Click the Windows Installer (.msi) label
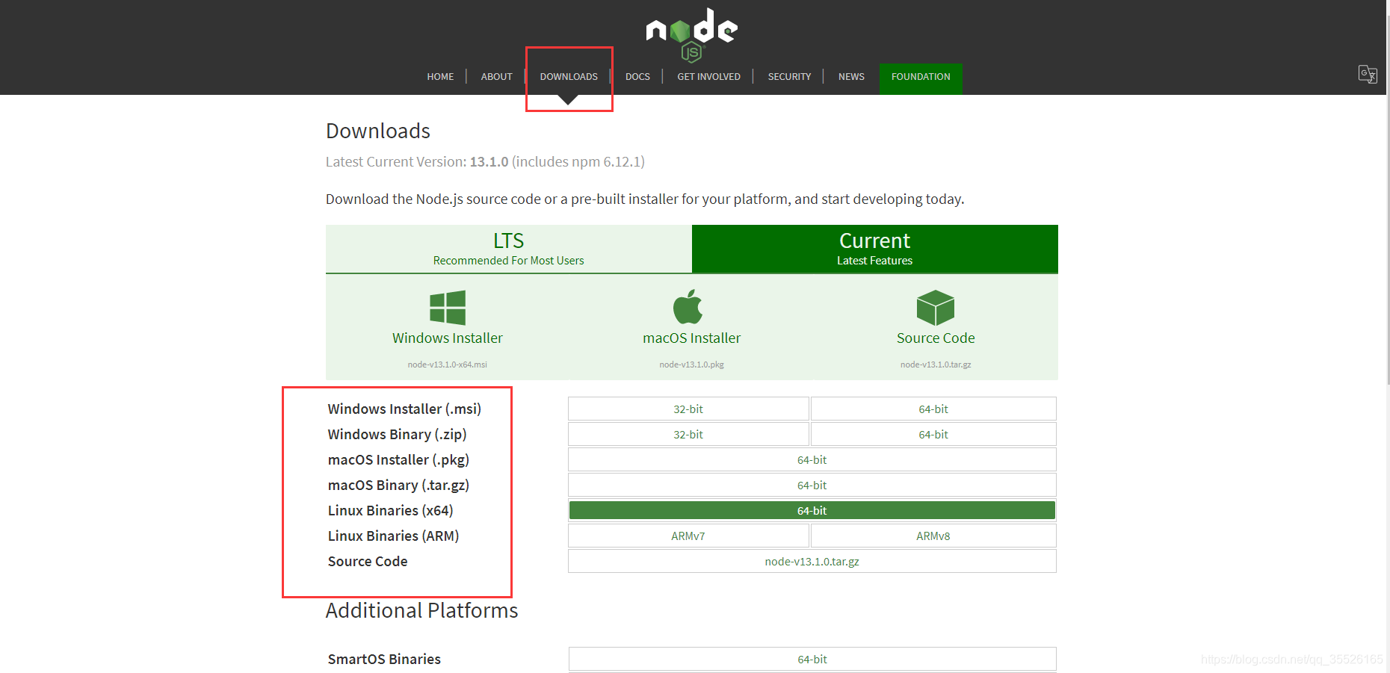The image size is (1390, 673). (x=404, y=409)
